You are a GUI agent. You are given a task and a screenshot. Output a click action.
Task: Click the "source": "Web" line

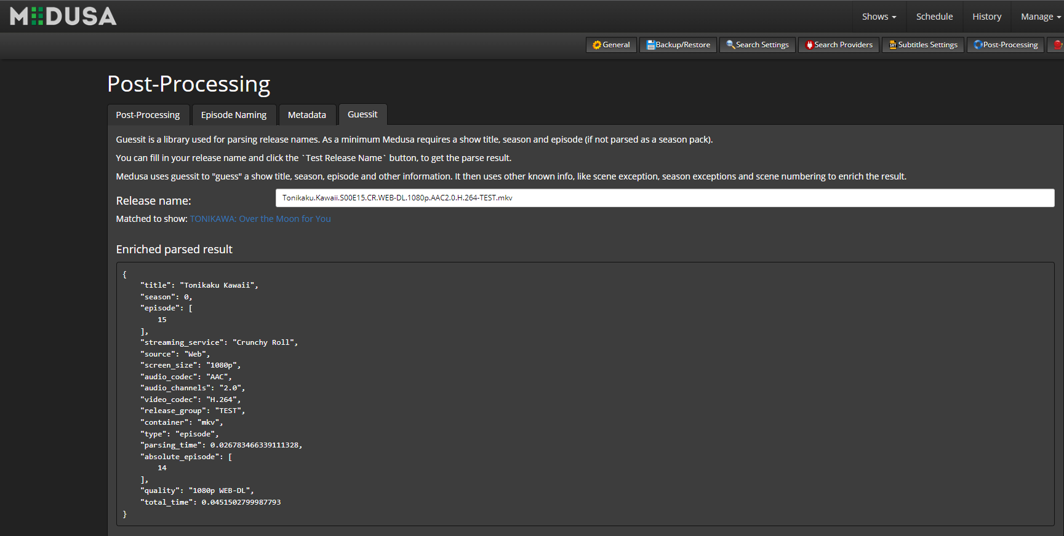[175, 354]
